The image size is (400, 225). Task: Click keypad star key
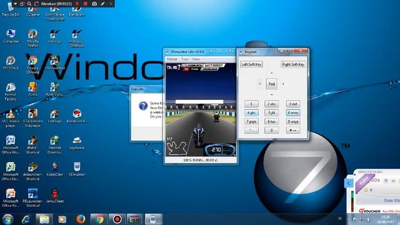pos(251,131)
